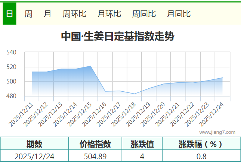Image resolution: width=241 pixels, height=164 pixels.
Task: Select the 涨跌值 table column header
Action: click(x=142, y=144)
